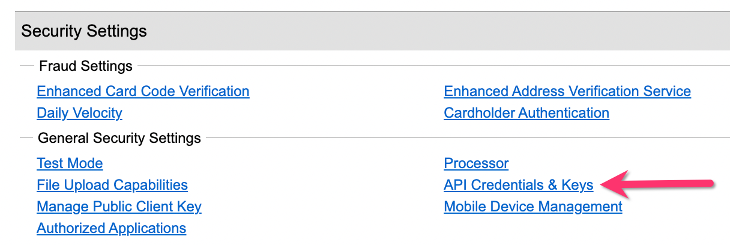Click the Security Settings title text
The height and width of the screenshot is (245, 730).
pyautogui.click(x=84, y=31)
